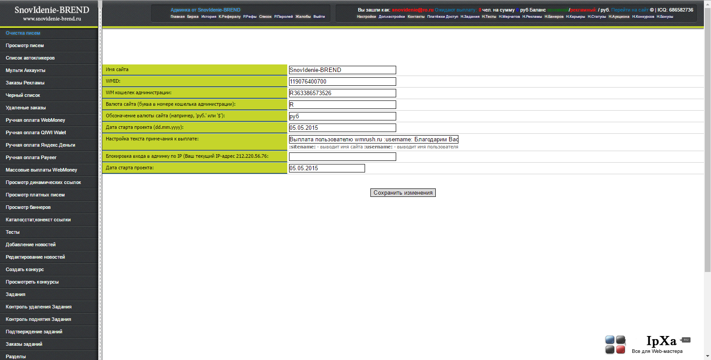The width and height of the screenshot is (711, 360).
Task: Open Н.Карьеры in the admin menu
Action: (575, 16)
